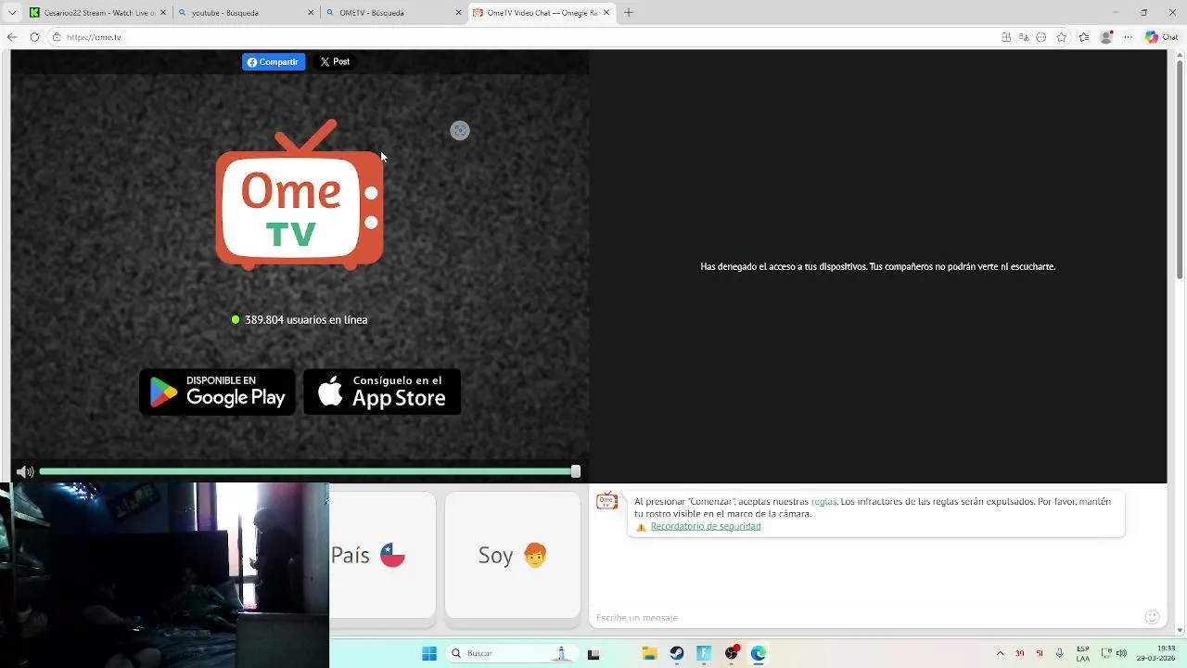Add page to favorites star
1187x668 pixels.
tap(1062, 37)
